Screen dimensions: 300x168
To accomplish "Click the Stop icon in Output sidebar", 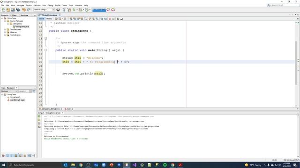I will pyautogui.click(x=39, y=123).
